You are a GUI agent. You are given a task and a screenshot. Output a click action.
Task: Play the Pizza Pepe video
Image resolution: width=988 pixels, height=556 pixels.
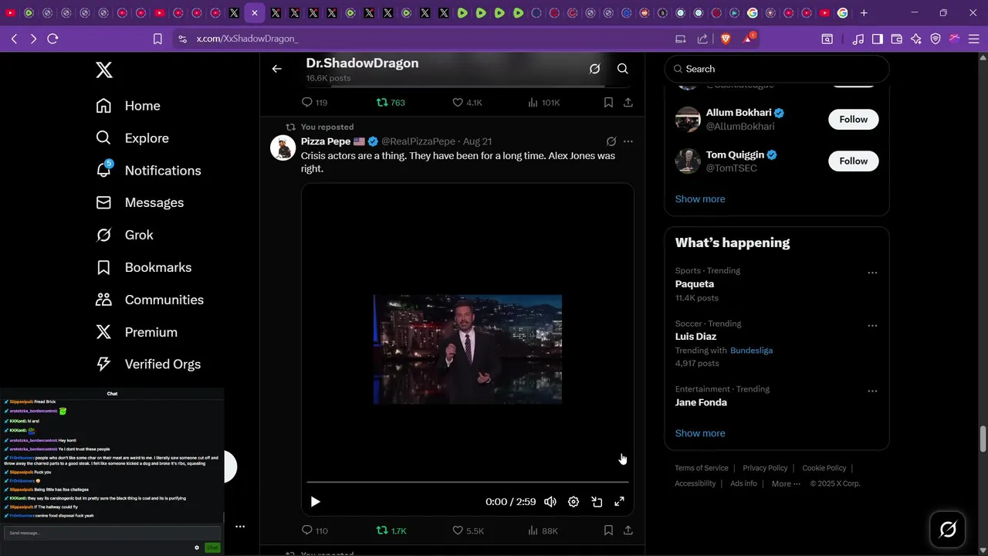click(315, 502)
